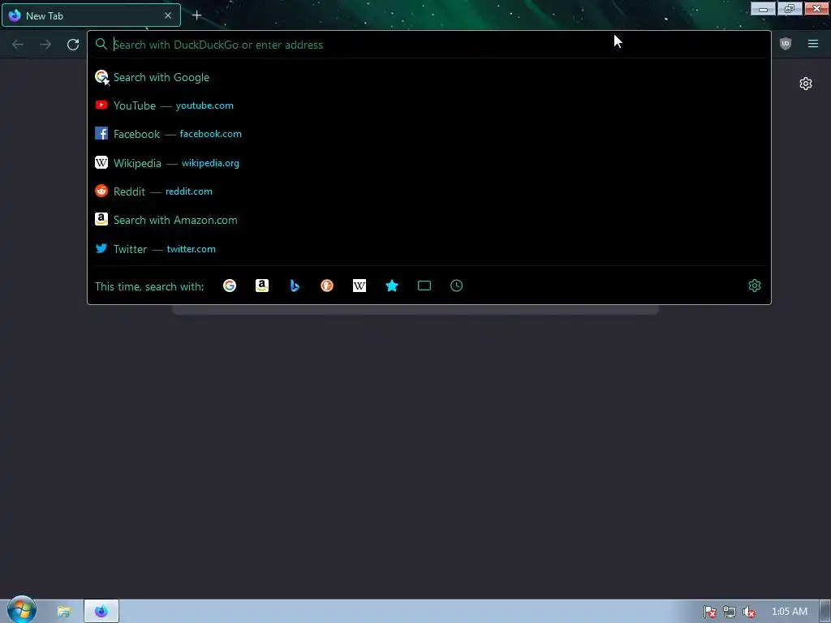The height and width of the screenshot is (623, 831).
Task: Click Firefox taskbar button
Action: pos(101,612)
